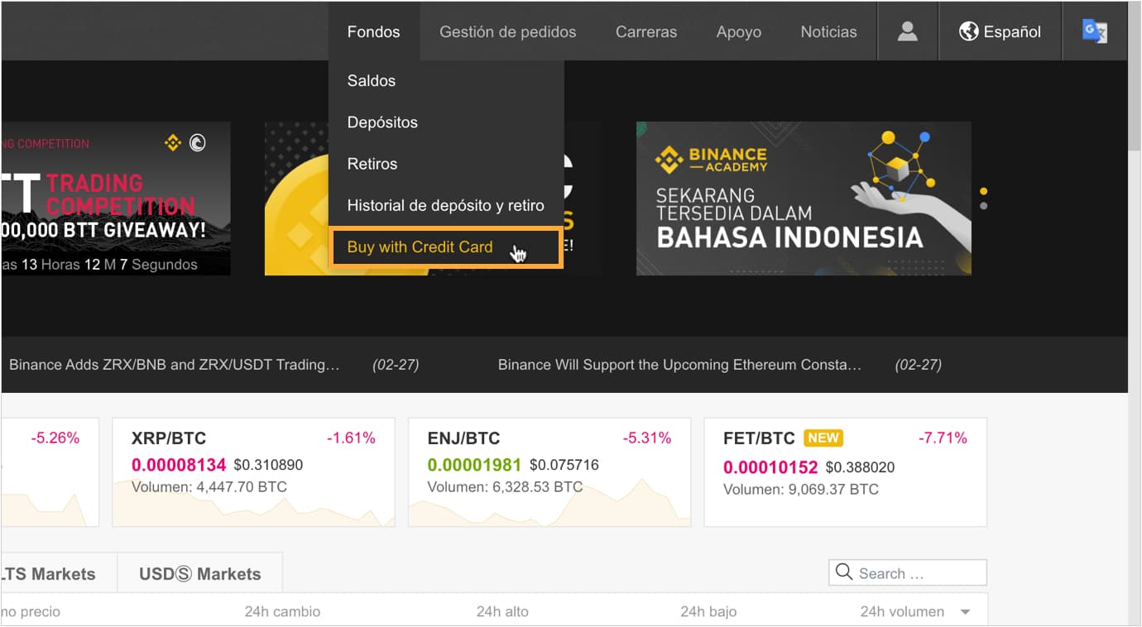The image size is (1142, 627).
Task: Select Buy with Credit Card
Action: [x=446, y=246]
